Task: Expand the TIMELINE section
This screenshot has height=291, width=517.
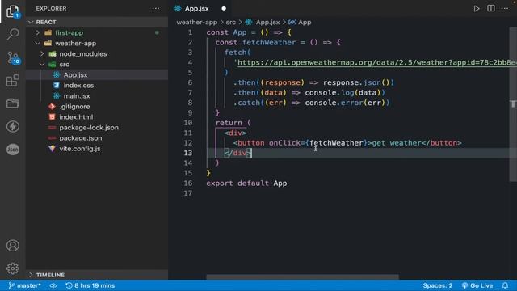Action: click(97, 275)
